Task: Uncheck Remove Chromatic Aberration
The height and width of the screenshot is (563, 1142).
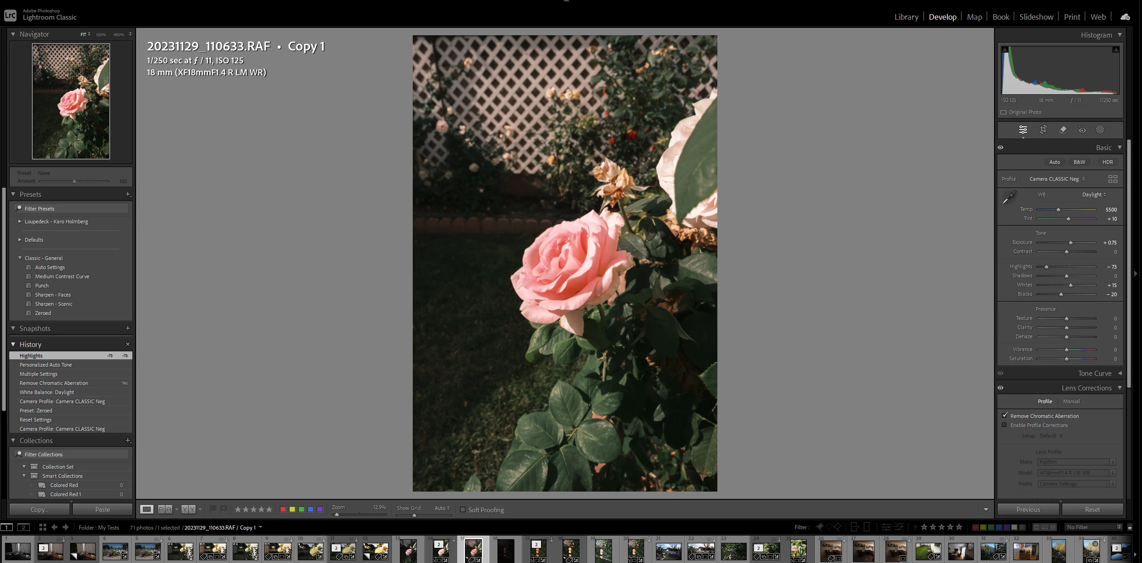Action: click(x=1005, y=416)
